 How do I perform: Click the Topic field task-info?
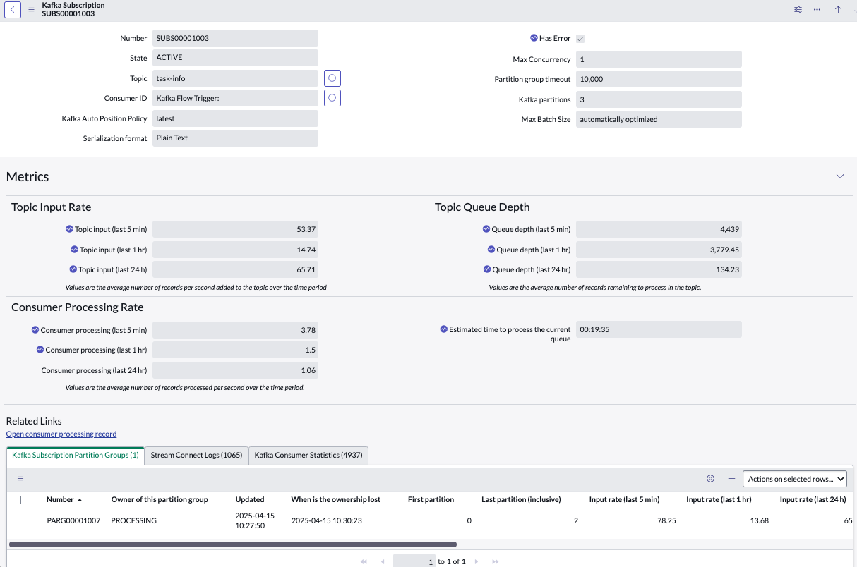[x=235, y=78]
